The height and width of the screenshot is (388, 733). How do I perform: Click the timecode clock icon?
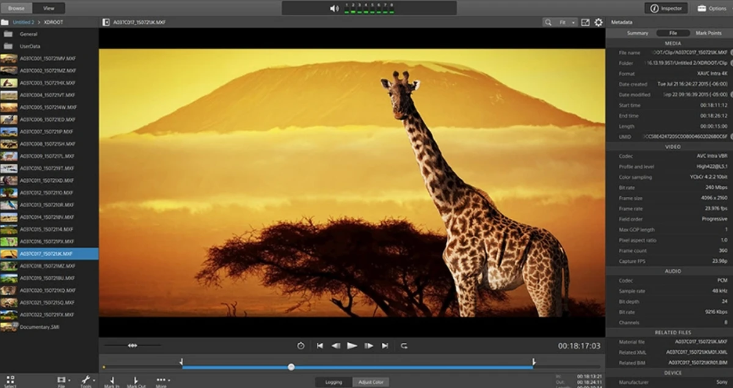[301, 345]
